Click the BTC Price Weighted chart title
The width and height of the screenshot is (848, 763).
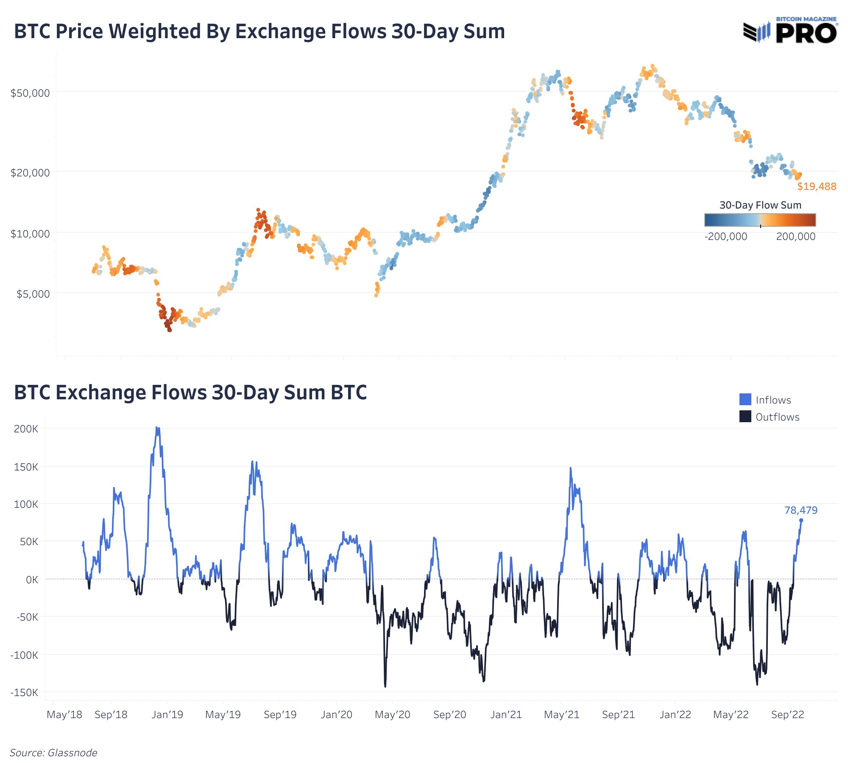click(x=259, y=31)
